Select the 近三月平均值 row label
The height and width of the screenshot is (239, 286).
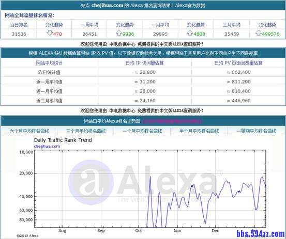[49, 101]
